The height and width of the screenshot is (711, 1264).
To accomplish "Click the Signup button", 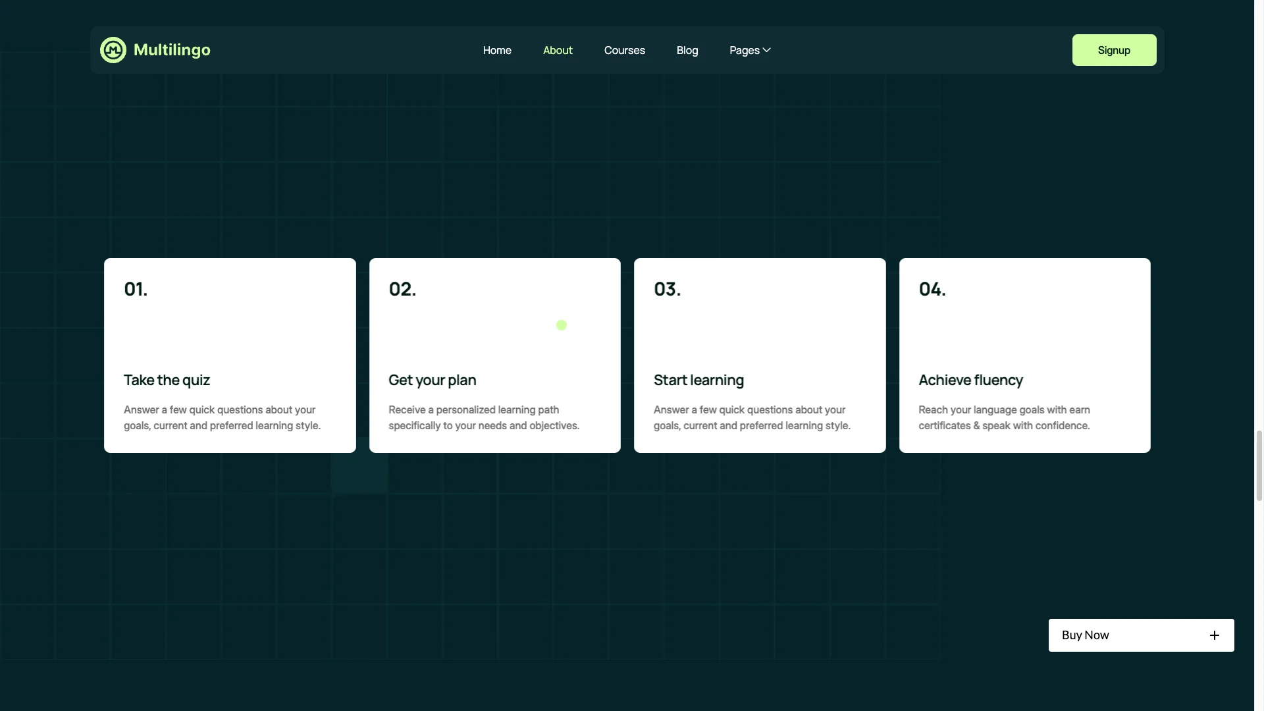I will 1113,49.
